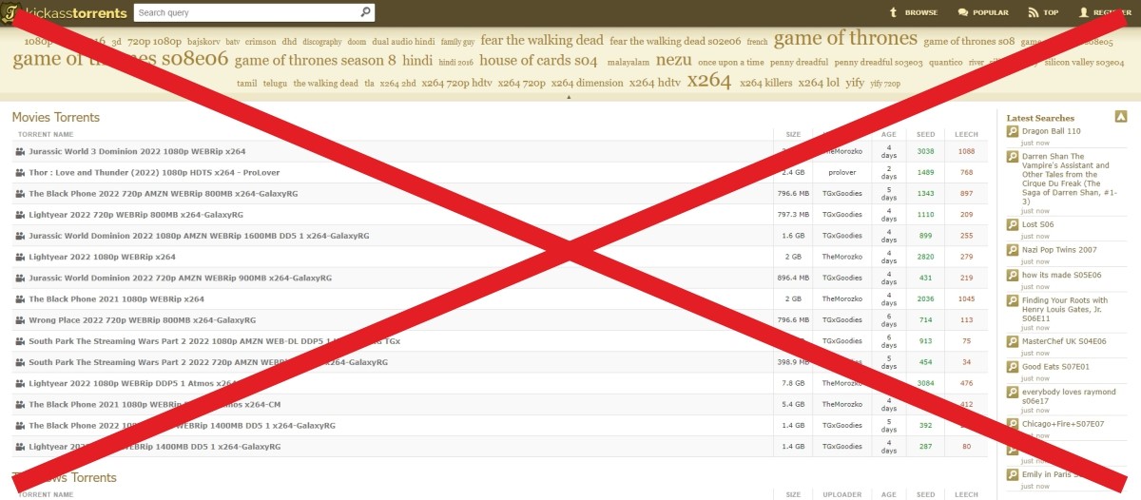The height and width of the screenshot is (500, 1141).
Task: Open 'game of thrones season 8' tag
Action: 315,61
